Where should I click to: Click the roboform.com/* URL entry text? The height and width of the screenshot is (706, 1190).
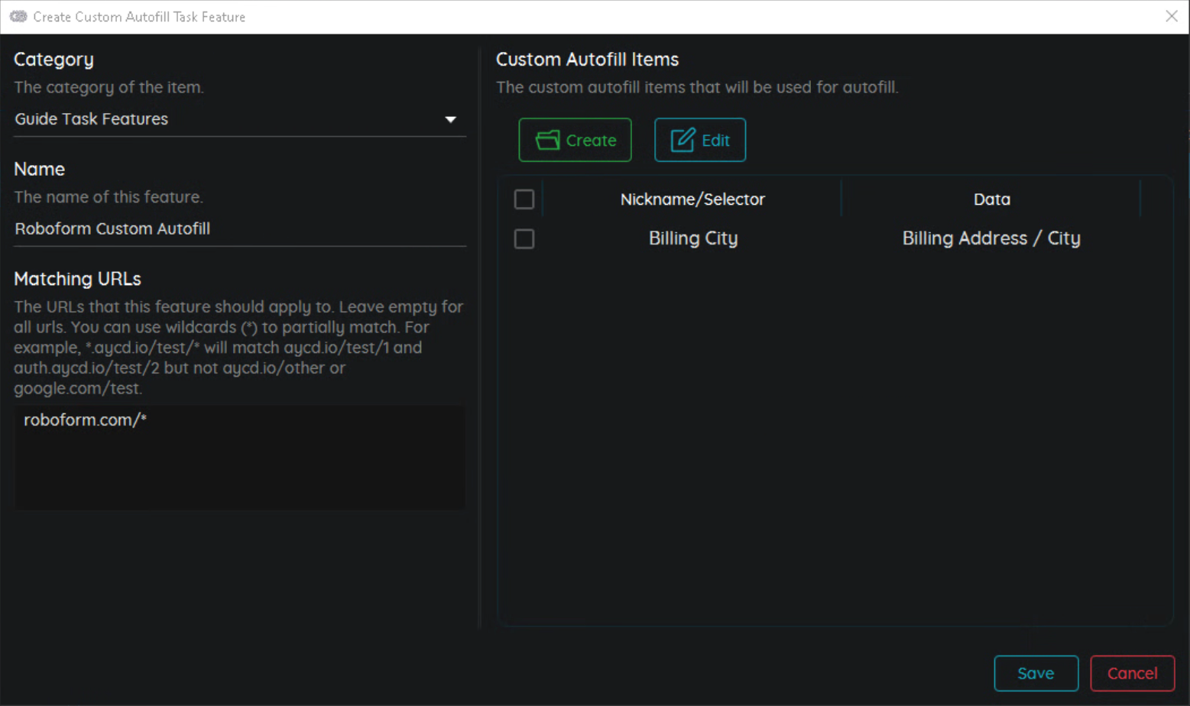(x=85, y=419)
